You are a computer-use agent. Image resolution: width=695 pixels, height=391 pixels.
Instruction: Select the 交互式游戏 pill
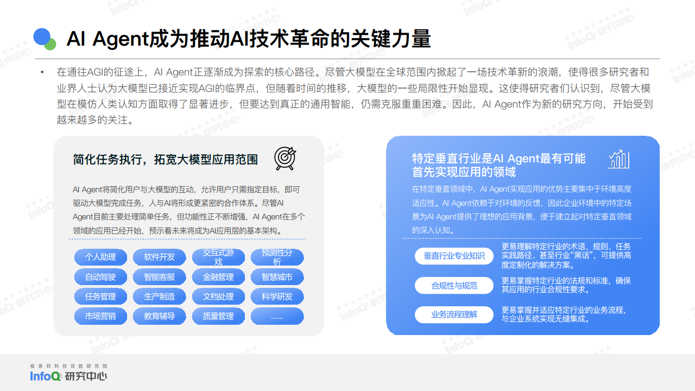[218, 257]
